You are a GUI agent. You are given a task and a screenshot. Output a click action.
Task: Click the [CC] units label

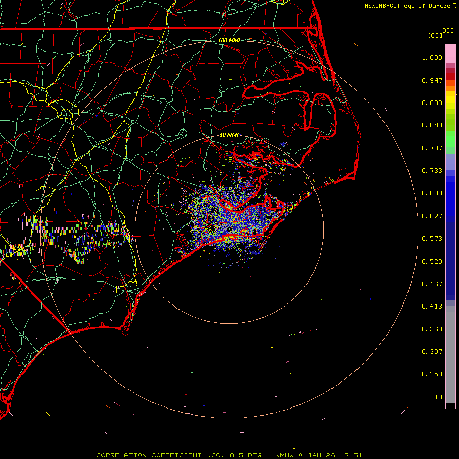pos(435,35)
